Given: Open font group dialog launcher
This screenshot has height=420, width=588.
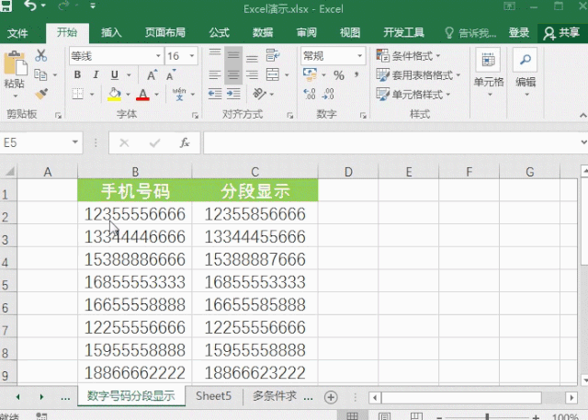Looking at the screenshot, I should pos(195,116).
